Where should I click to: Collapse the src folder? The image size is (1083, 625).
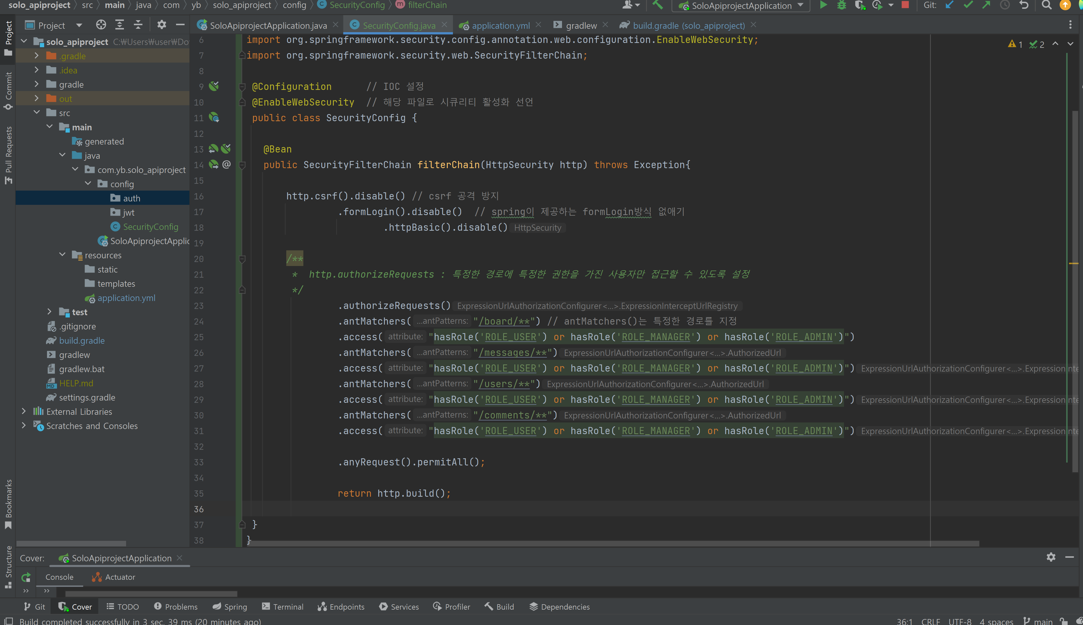pos(37,112)
